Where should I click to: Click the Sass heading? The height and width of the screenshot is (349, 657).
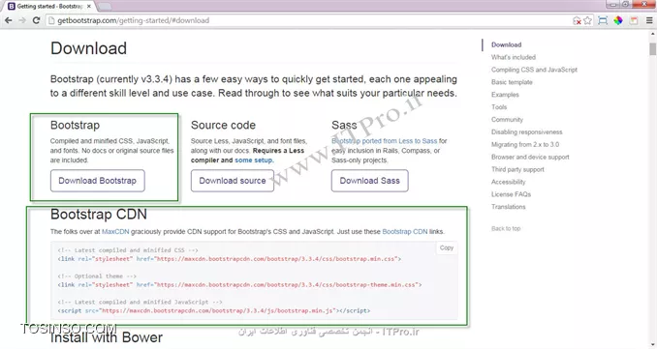click(x=344, y=125)
